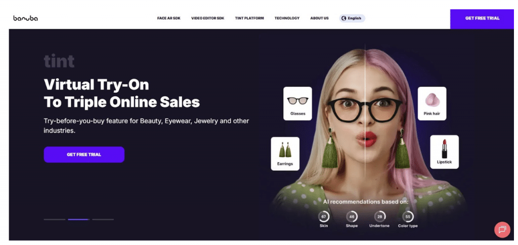The width and height of the screenshot is (518, 245).
Task: Open the Technology menu item
Action: tap(287, 19)
